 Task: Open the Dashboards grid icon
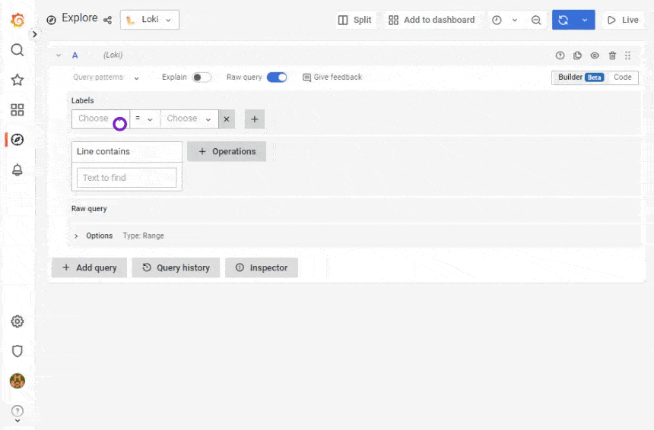17,109
